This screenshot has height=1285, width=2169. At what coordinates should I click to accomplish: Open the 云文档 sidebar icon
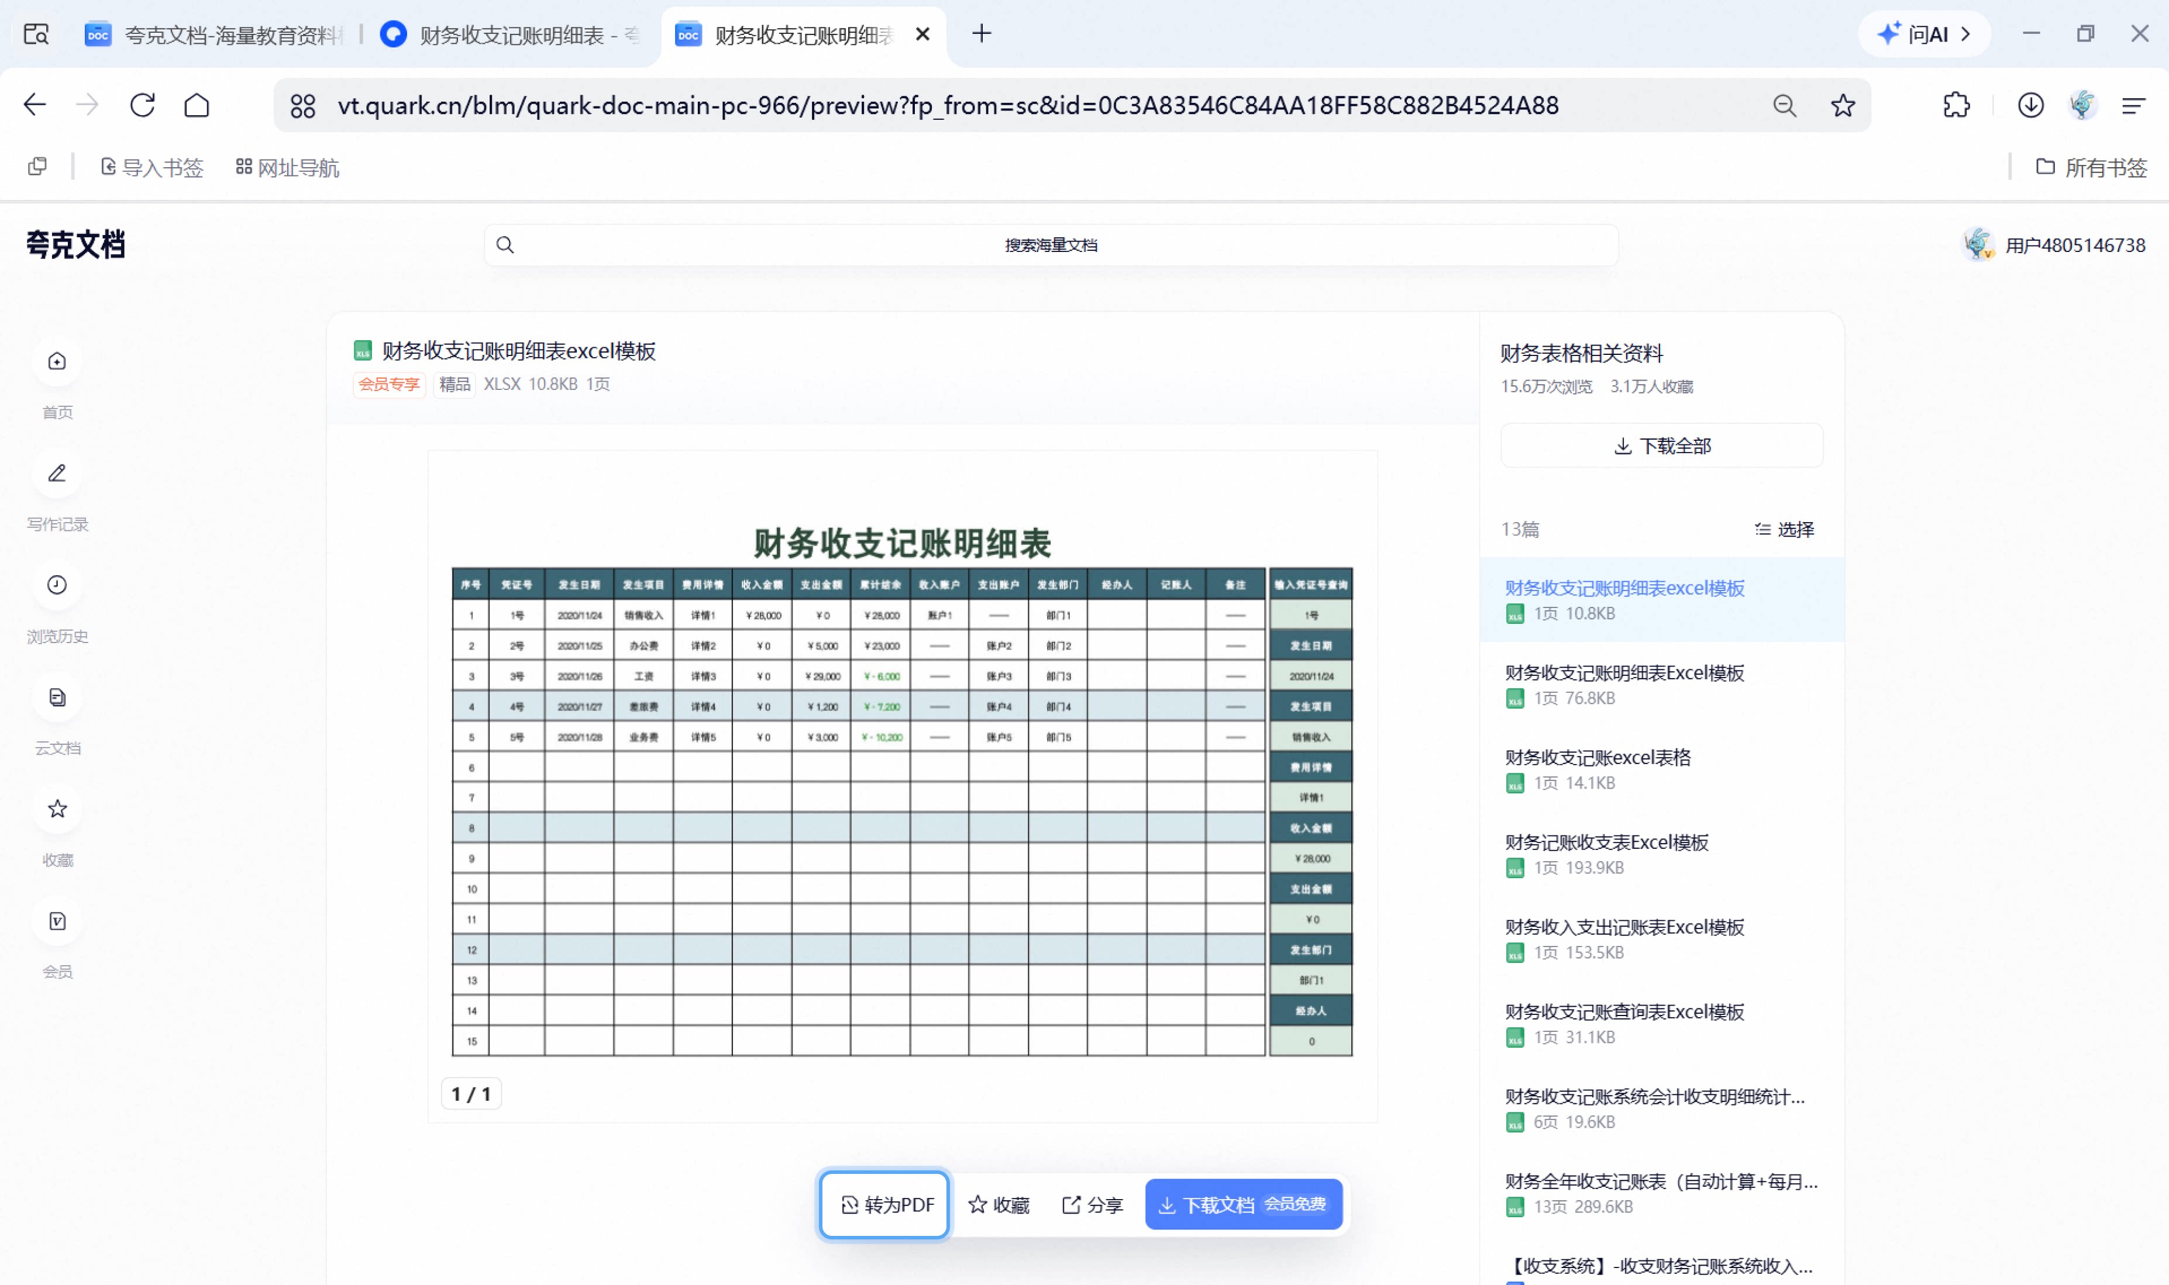pos(57,697)
